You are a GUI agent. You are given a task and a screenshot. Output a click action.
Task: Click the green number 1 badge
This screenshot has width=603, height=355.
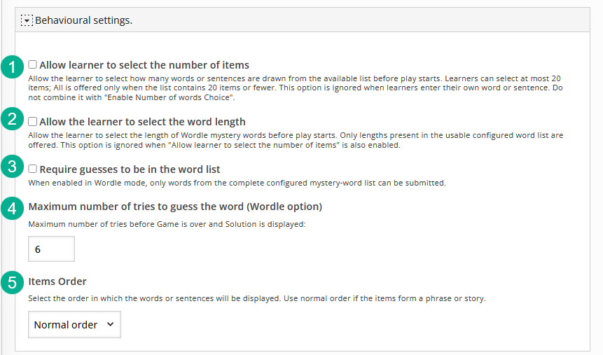pos(13,67)
